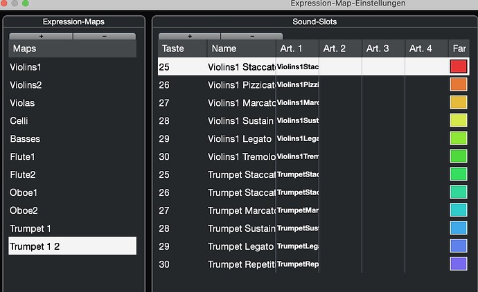This screenshot has width=478, height=292.
Task: Click the purple swatch in Trumpet Repetition row
Action: [x=459, y=264]
